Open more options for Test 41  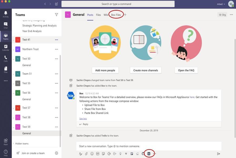click(x=56, y=40)
